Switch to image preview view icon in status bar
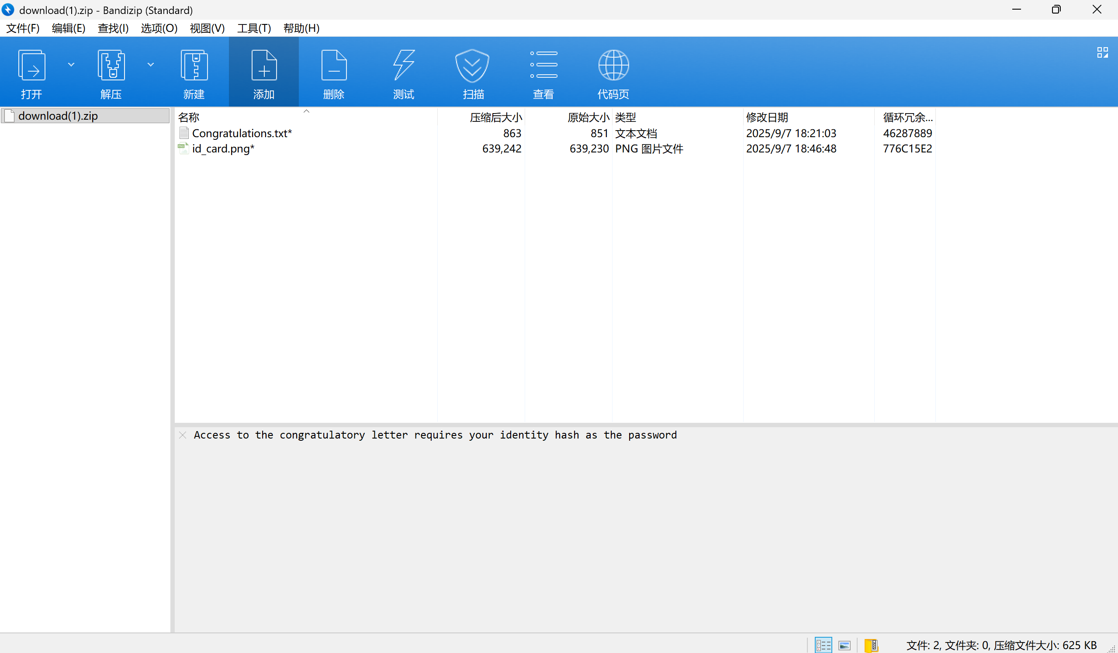 844,646
